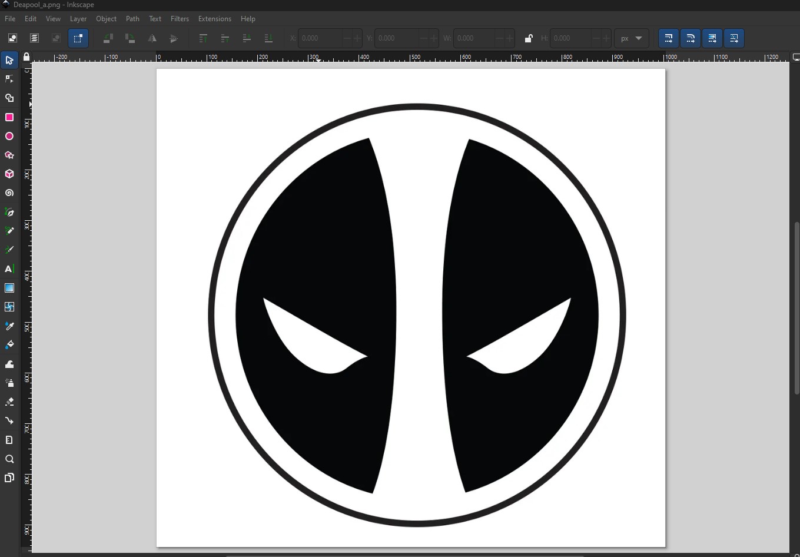800x557 pixels.
Task: Pick the Star and polygon tool
Action: click(9, 155)
